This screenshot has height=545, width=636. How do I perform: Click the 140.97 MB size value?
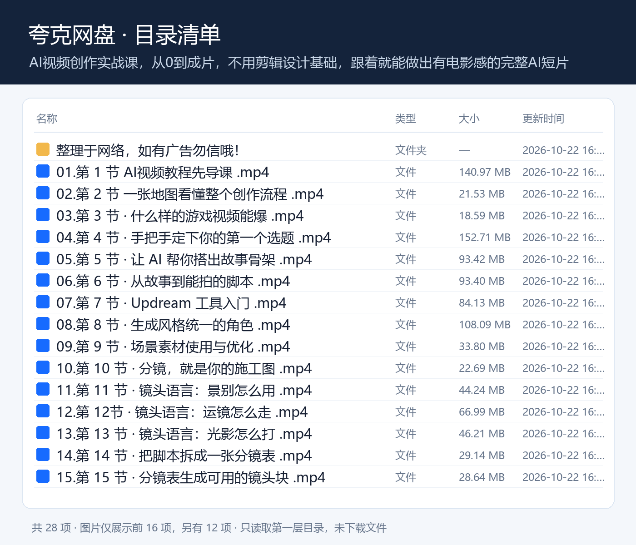pos(485,172)
